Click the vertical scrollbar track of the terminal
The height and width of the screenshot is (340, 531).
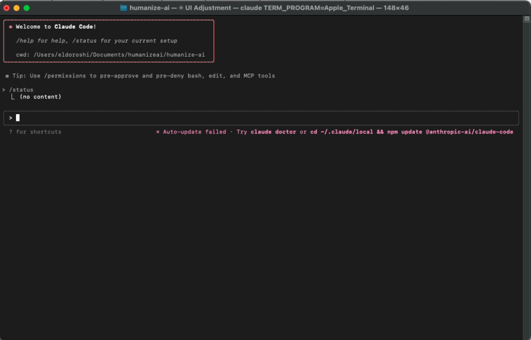(527, 181)
